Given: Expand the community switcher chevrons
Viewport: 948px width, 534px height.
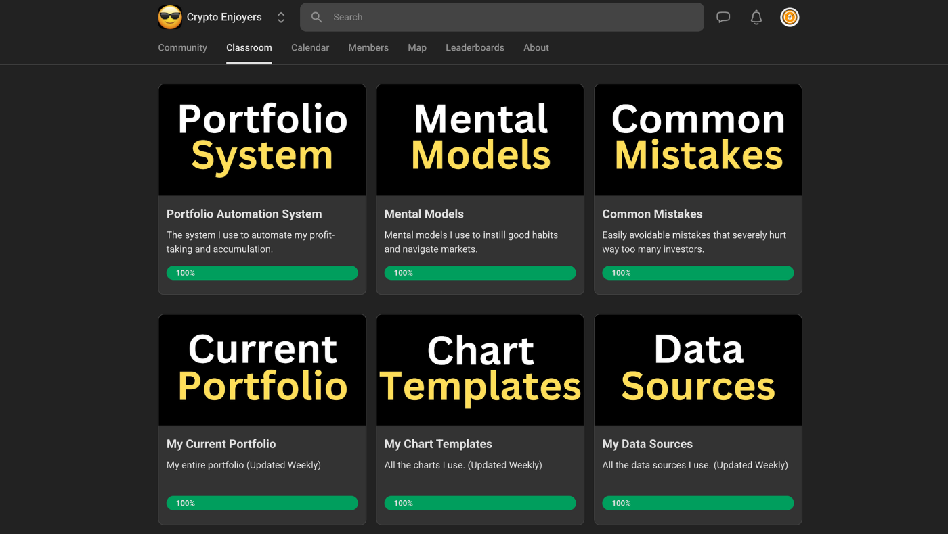Looking at the screenshot, I should [x=281, y=18].
